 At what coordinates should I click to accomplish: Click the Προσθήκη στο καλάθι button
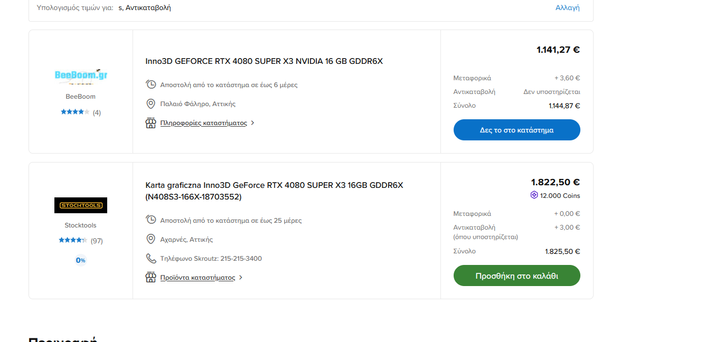pyautogui.click(x=517, y=275)
